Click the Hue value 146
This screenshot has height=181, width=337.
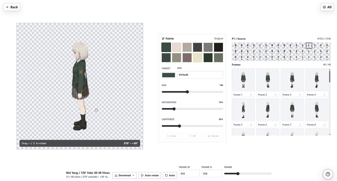coord(221,85)
